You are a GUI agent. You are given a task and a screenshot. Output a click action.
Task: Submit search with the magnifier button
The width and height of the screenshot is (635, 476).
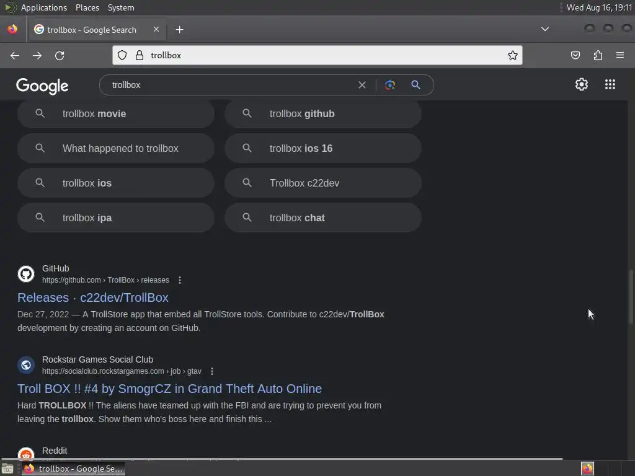415,84
